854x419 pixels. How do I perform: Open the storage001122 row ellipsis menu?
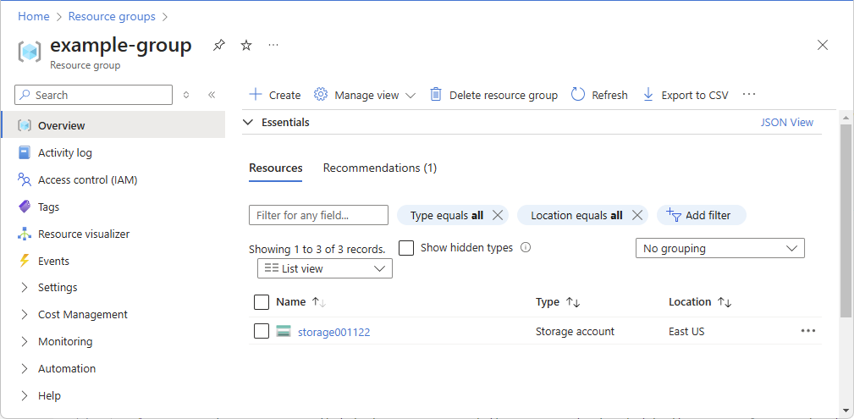point(808,331)
